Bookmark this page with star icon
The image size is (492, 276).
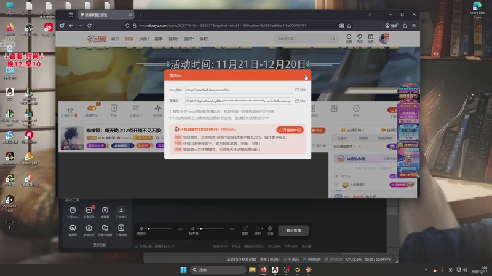click(349, 26)
